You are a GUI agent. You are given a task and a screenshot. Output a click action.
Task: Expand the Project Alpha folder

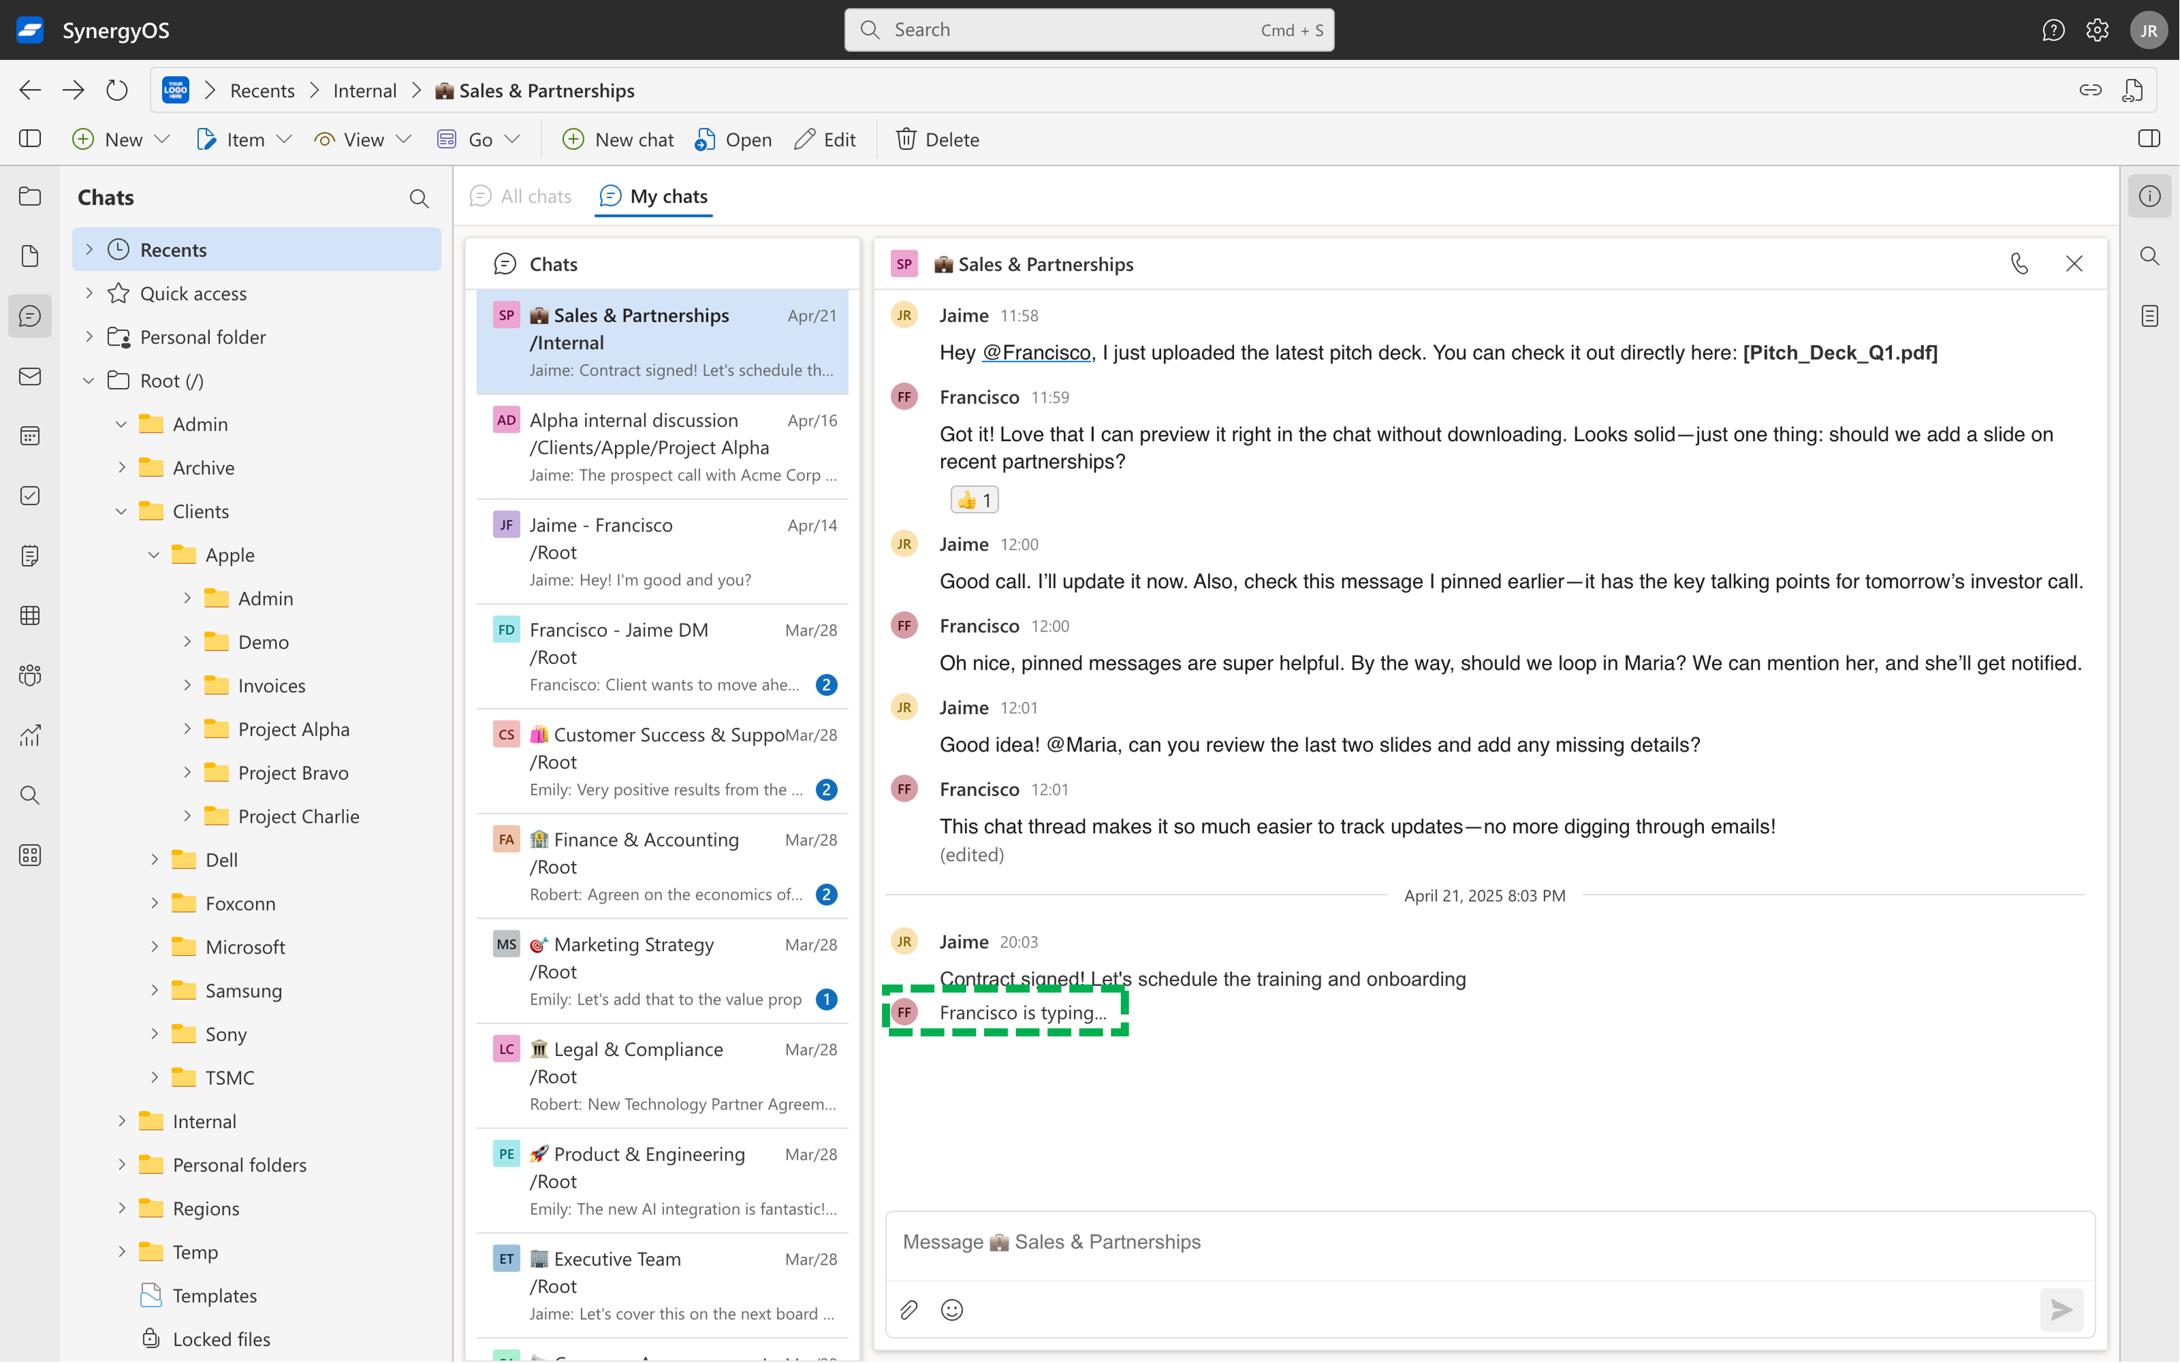[x=187, y=729]
